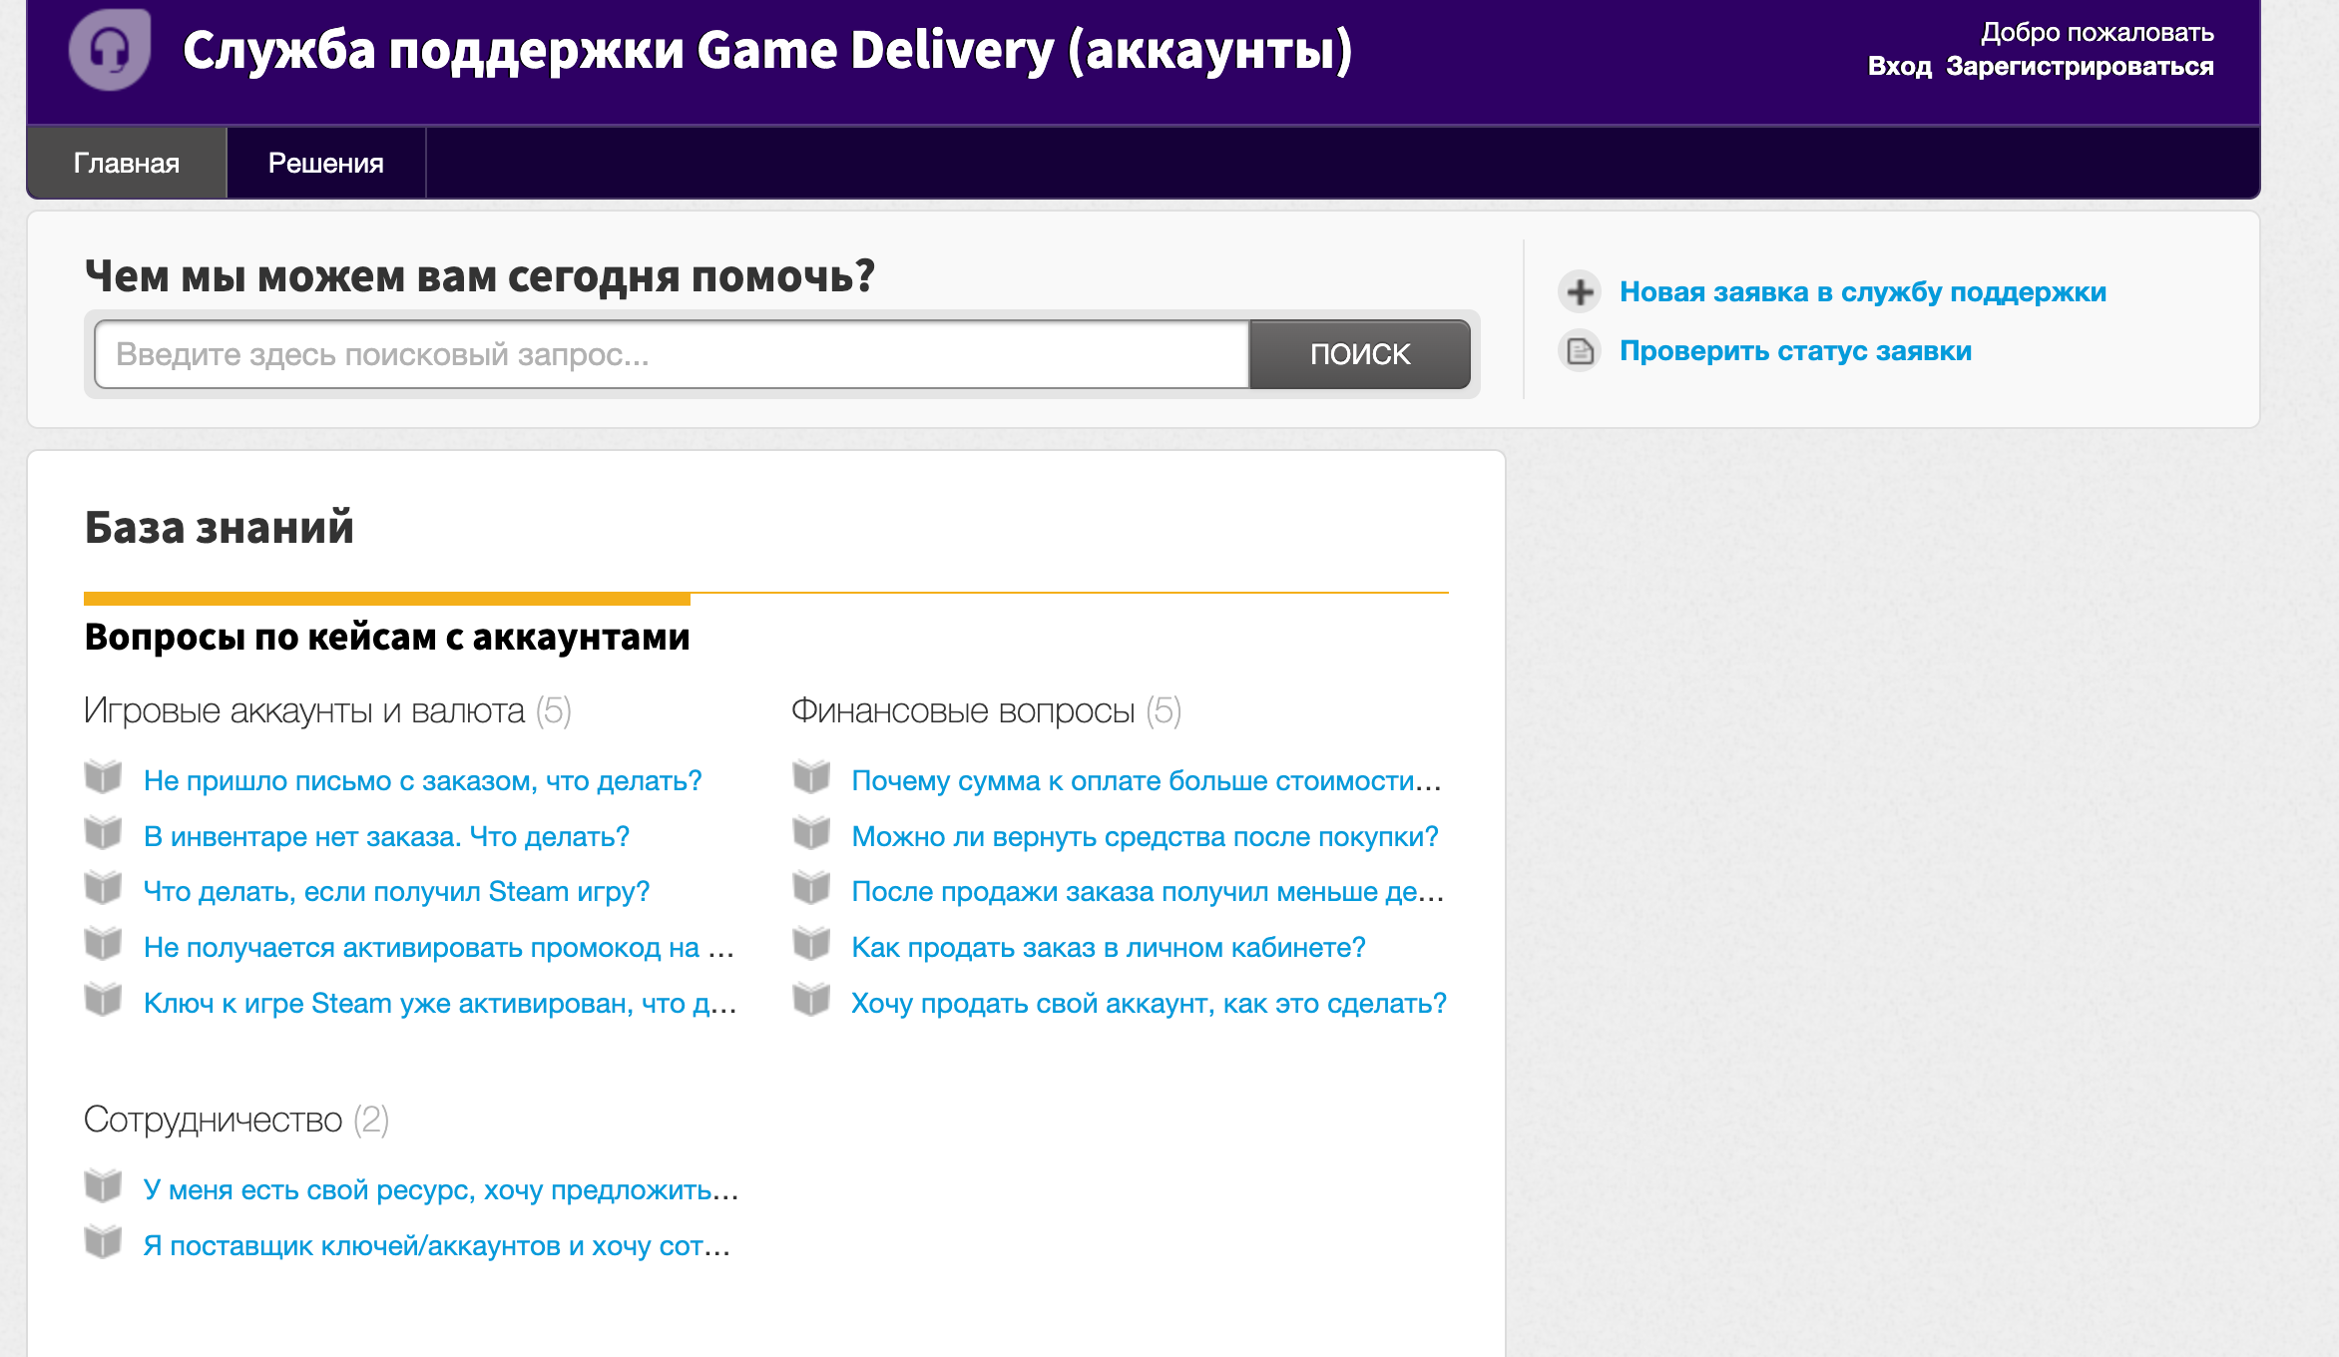Viewport: 2339px width, 1357px height.
Task: Click the document icon for ticket status
Action: tap(1580, 351)
